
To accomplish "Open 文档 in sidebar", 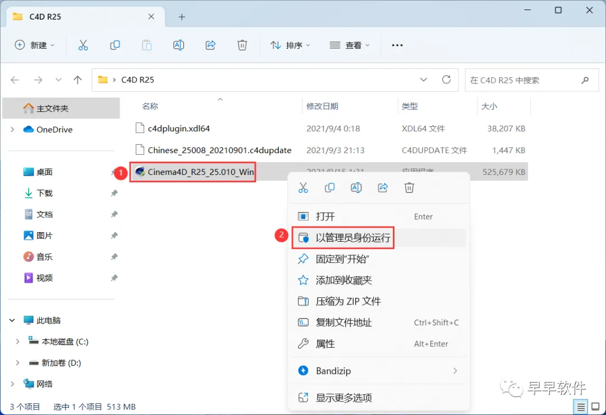I will pyautogui.click(x=38, y=214).
